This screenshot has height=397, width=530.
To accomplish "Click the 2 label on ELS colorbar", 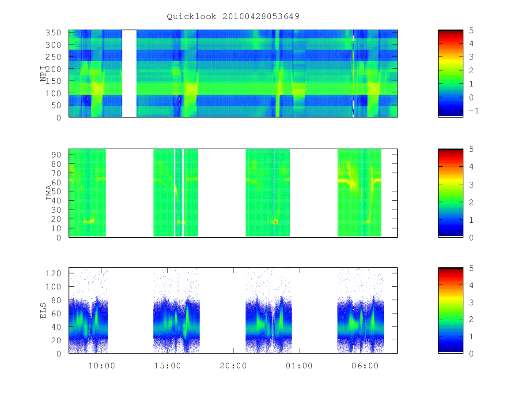I will point(471,319).
